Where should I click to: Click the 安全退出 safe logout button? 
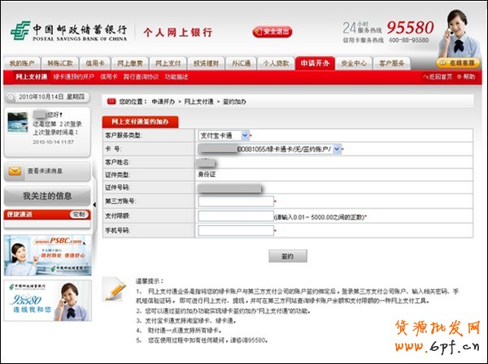(x=272, y=32)
